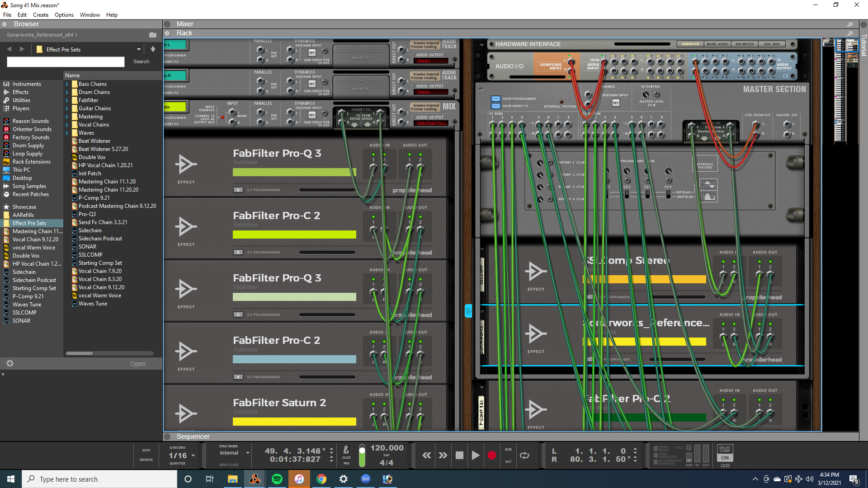The height and width of the screenshot is (488, 868).
Task: Select the Podcast Mastering Chain 9.12.20 patch
Action: coord(117,206)
